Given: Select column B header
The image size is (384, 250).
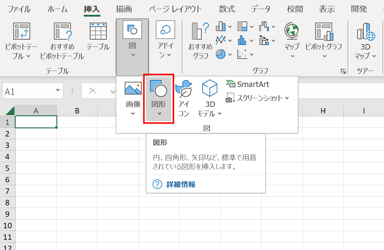Looking at the screenshot, I should coord(77,111).
